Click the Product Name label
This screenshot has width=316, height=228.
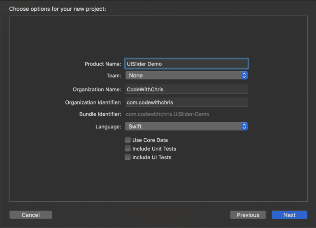point(103,64)
